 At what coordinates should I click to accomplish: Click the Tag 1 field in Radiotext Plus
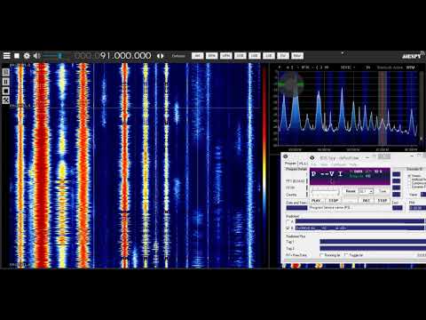point(373,242)
